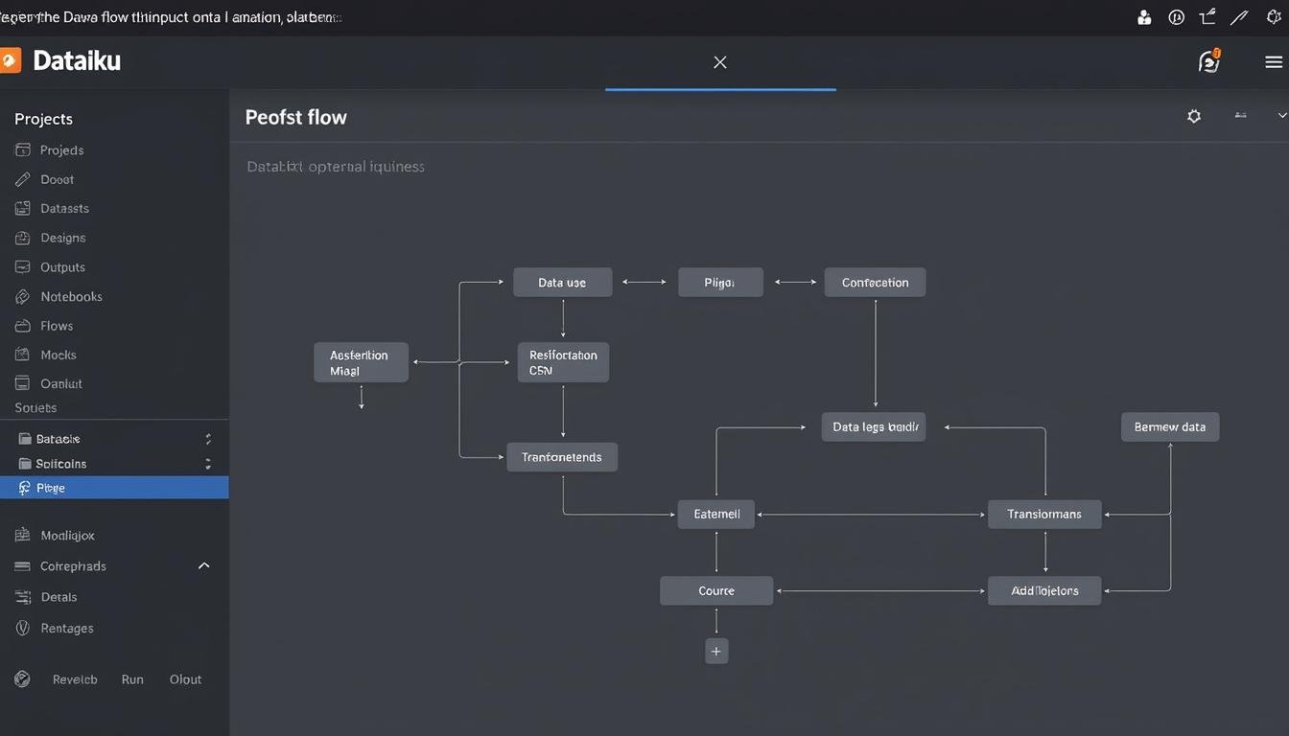Close the tab using the X icon

(720, 62)
